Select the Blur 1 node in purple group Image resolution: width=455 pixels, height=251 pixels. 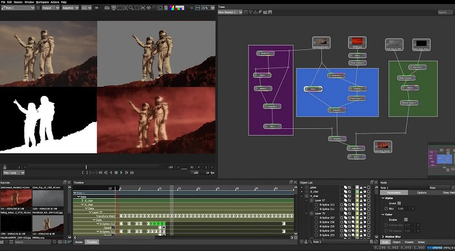point(272,127)
